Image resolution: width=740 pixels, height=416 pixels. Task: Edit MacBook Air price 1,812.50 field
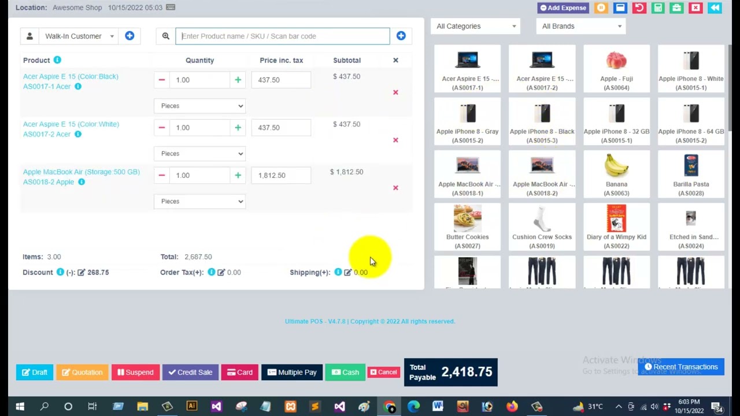point(281,175)
